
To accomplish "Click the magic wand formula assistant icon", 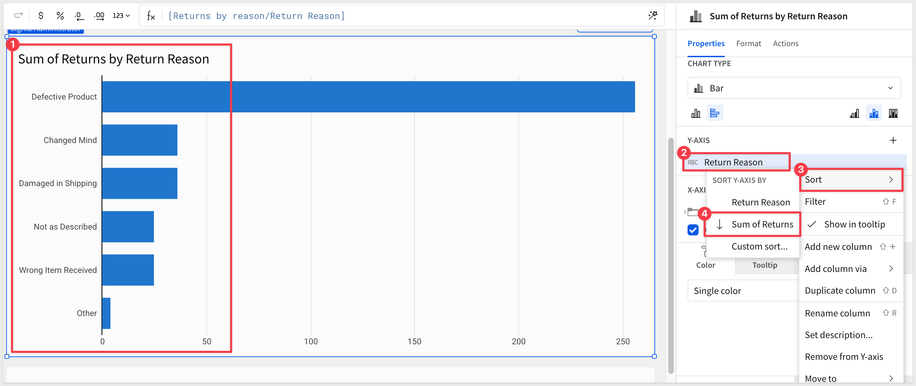I will [653, 15].
